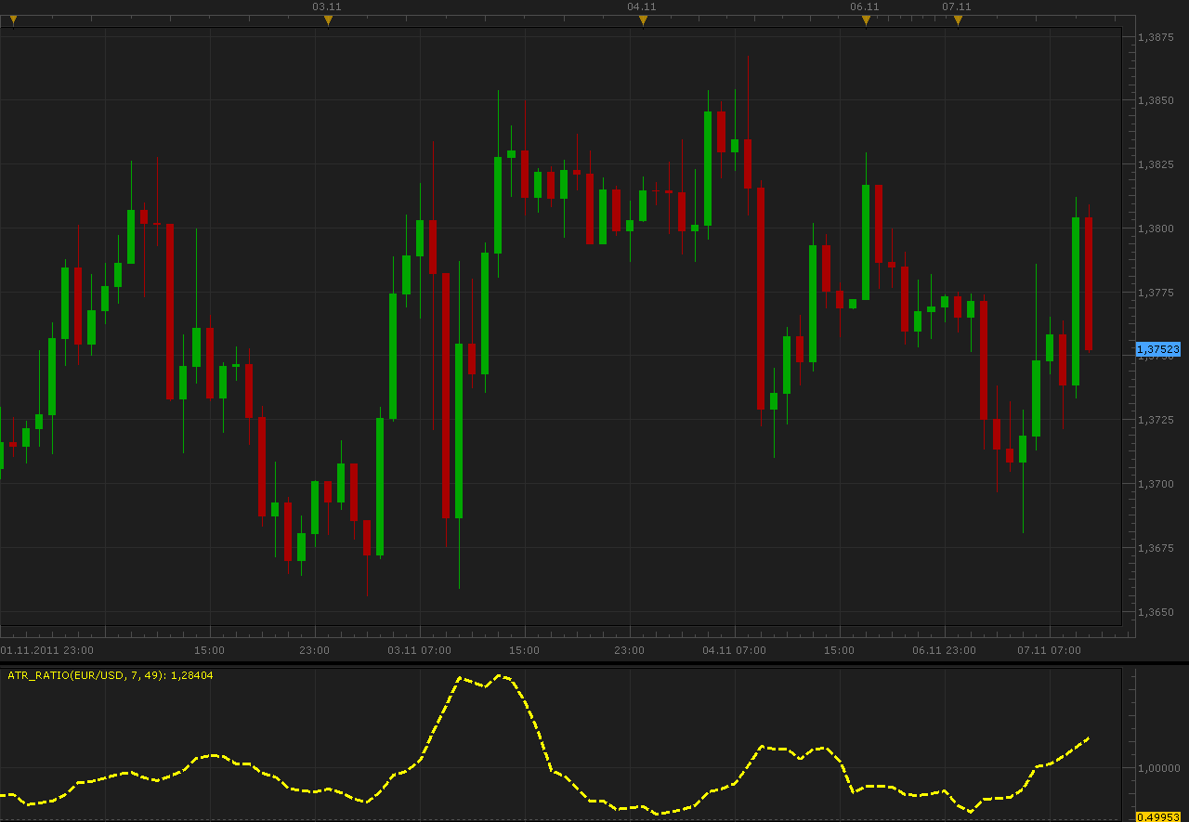Click the 01.11.2011 23:00 time axis label
Viewport: 1189px width, 822px height.
point(47,650)
